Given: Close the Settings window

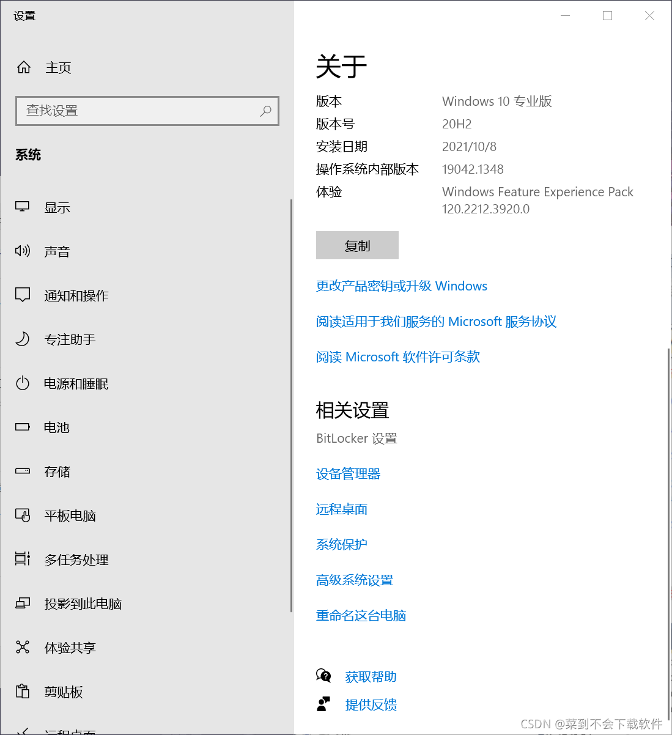Looking at the screenshot, I should point(649,16).
